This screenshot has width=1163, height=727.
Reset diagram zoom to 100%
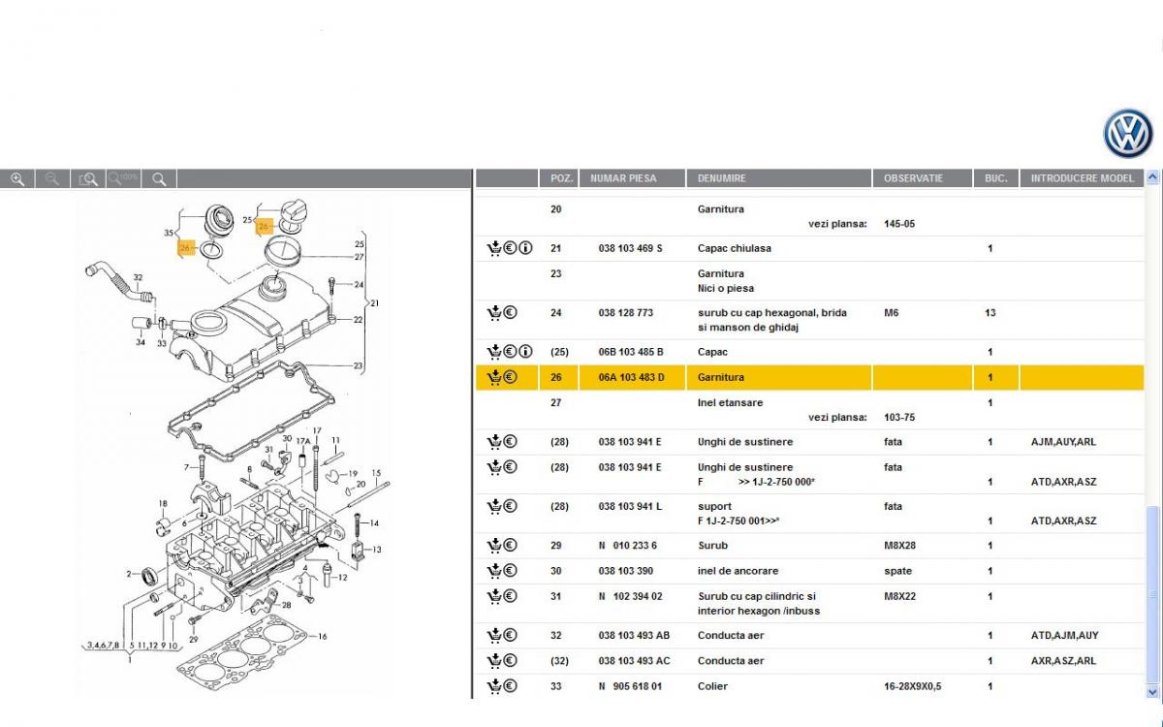(x=123, y=179)
